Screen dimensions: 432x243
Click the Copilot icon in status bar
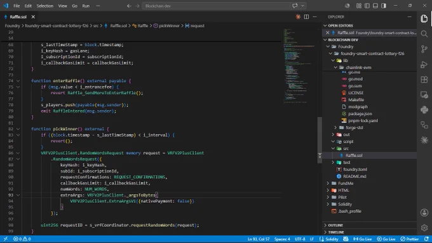point(346,239)
